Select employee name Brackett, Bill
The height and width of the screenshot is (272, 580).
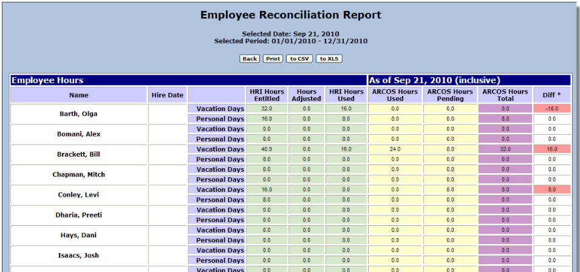click(78, 154)
